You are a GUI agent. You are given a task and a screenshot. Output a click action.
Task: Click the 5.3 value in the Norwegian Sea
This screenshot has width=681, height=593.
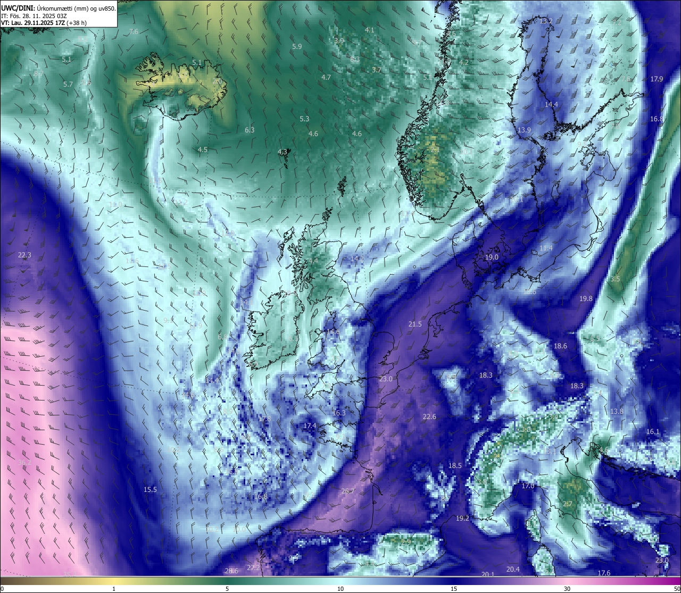[304, 119]
